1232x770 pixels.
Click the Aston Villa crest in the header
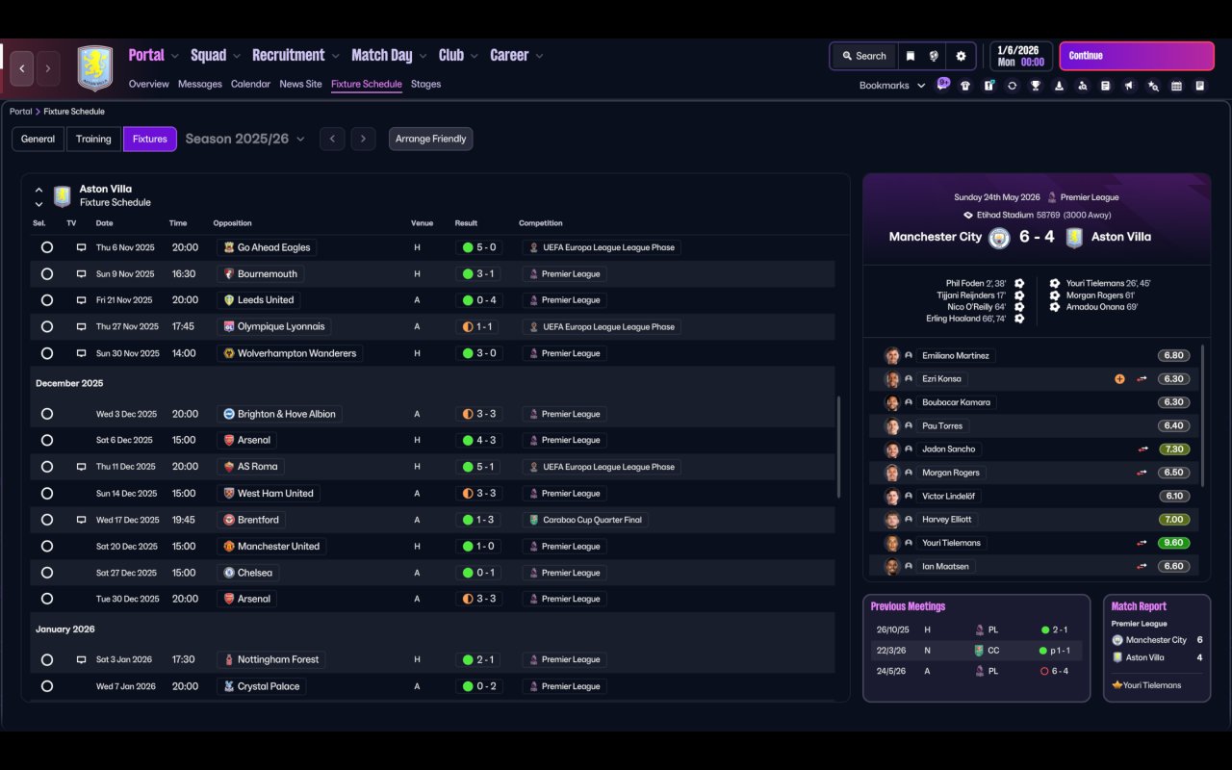[94, 68]
